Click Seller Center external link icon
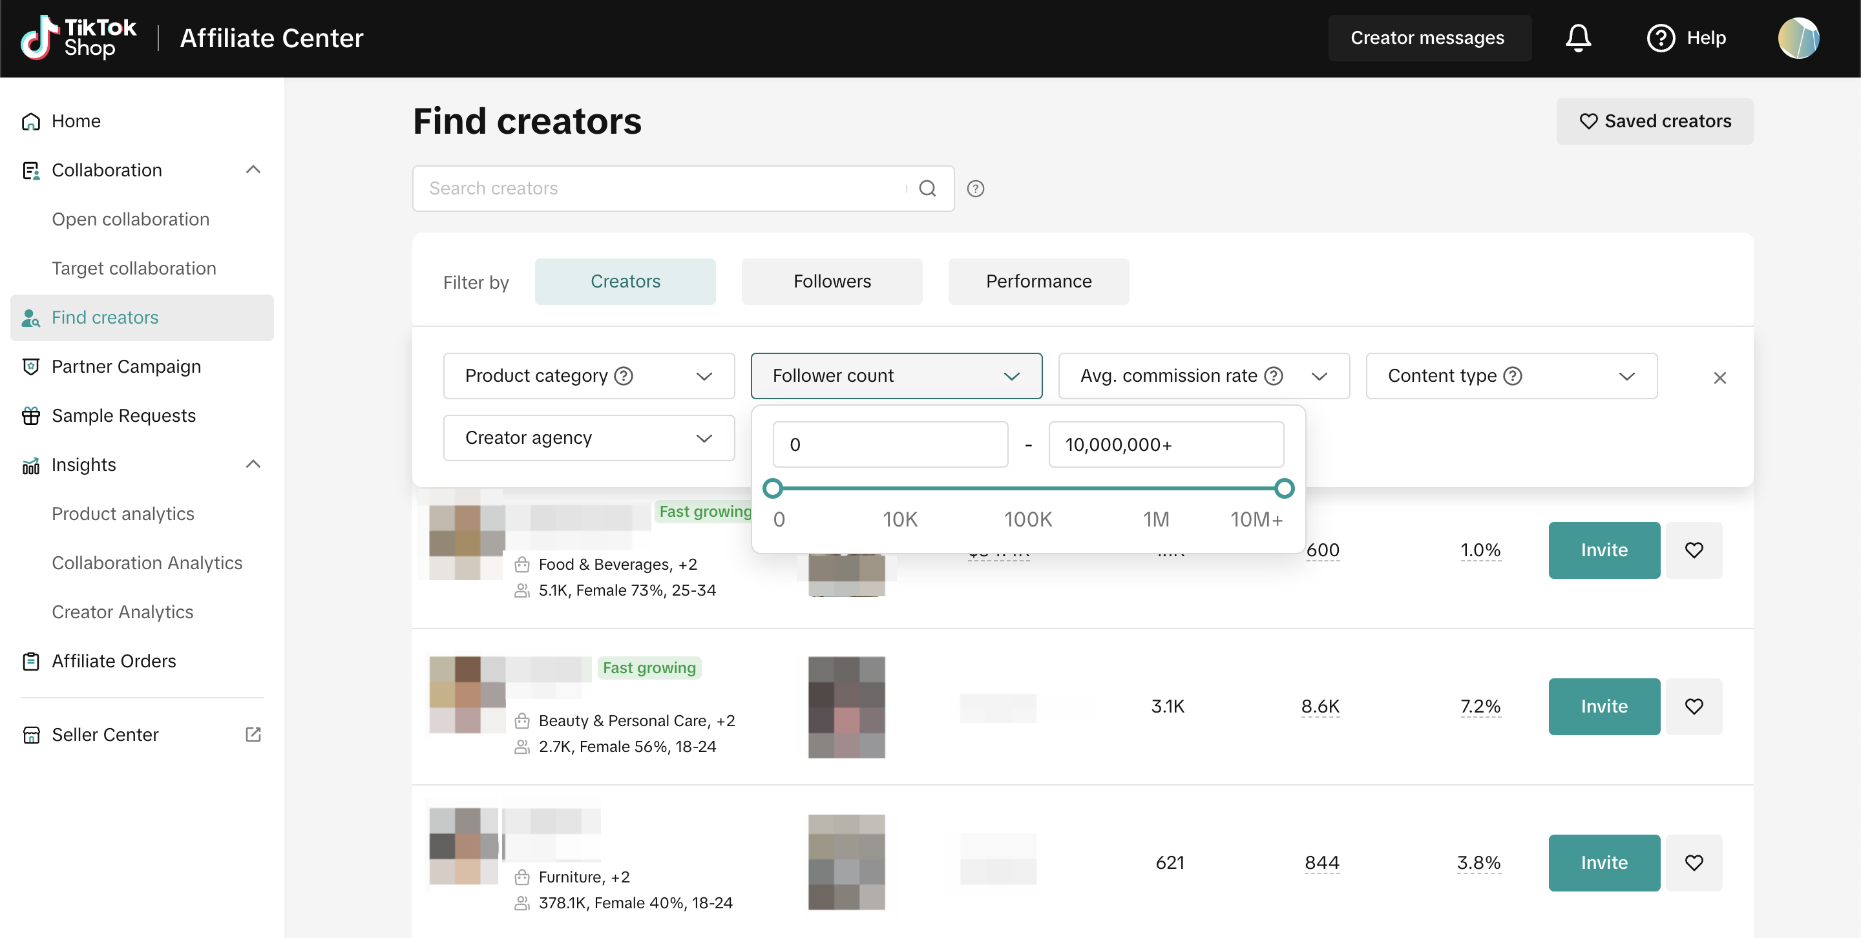1861x938 pixels. [253, 735]
